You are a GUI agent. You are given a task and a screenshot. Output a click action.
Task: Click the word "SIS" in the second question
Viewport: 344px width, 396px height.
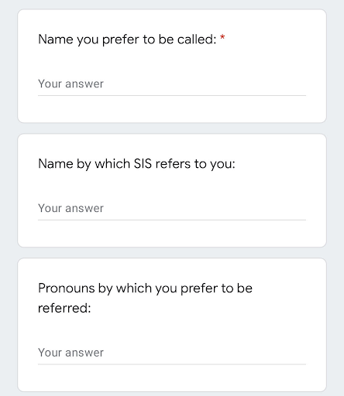[143, 164]
